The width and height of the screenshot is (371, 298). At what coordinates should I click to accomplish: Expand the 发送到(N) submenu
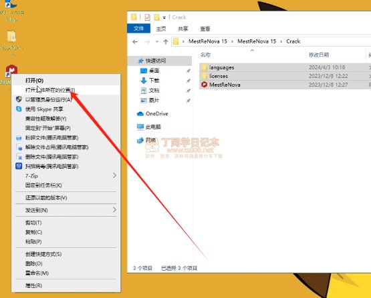[x=66, y=210]
